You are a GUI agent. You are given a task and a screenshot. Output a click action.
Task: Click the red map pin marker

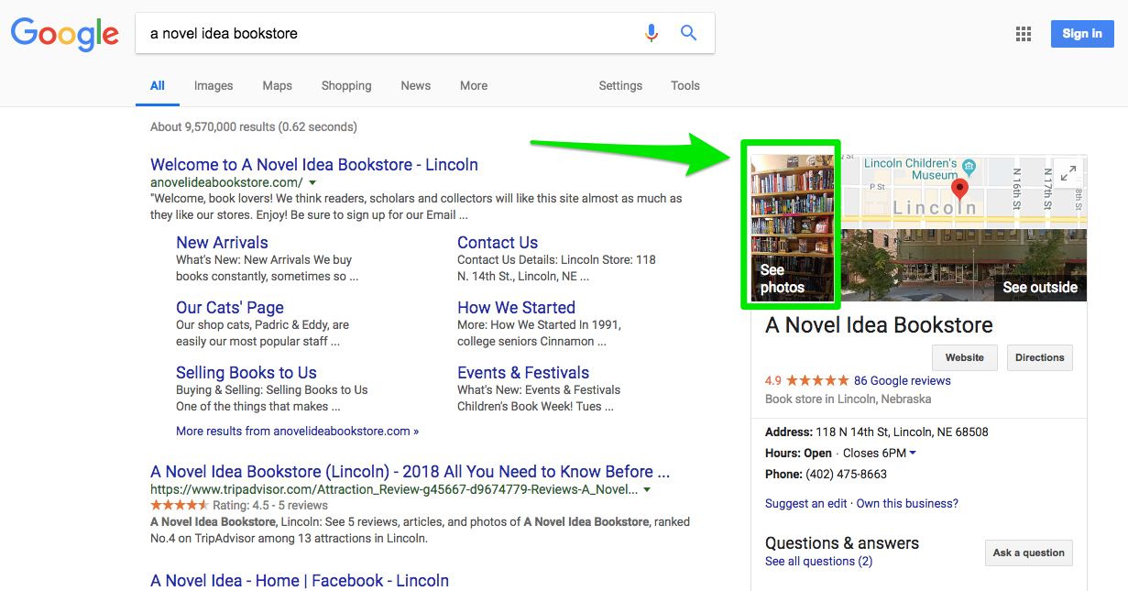tap(959, 190)
